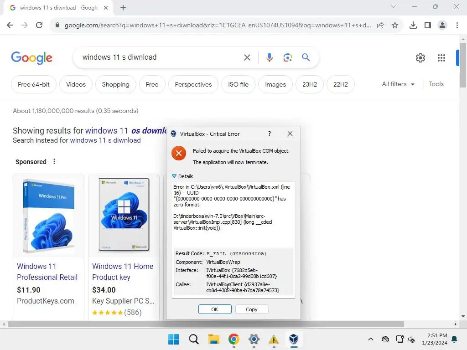This screenshot has width=467, height=350.
Task: Show hidden tray icons chevron
Action: pyautogui.click(x=371, y=339)
